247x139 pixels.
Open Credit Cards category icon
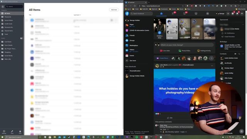[2, 24]
